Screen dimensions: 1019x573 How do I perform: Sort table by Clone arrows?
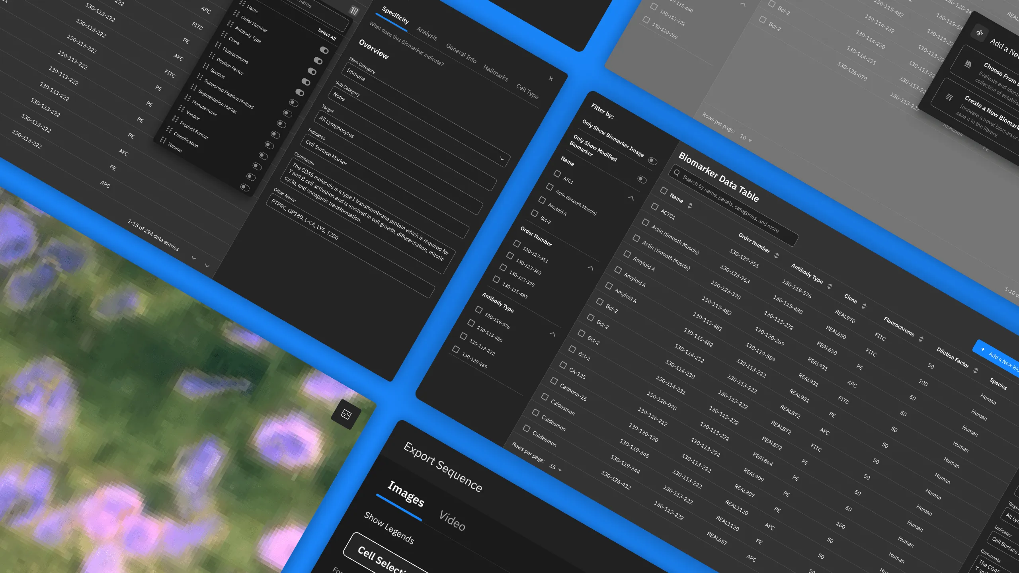pyautogui.click(x=864, y=306)
